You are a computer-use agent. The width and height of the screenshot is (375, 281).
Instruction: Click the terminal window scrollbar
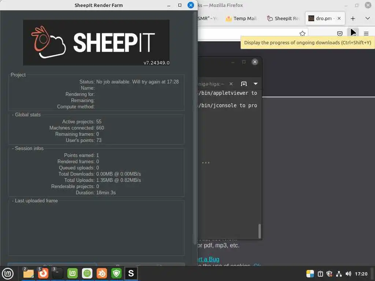pos(260,231)
